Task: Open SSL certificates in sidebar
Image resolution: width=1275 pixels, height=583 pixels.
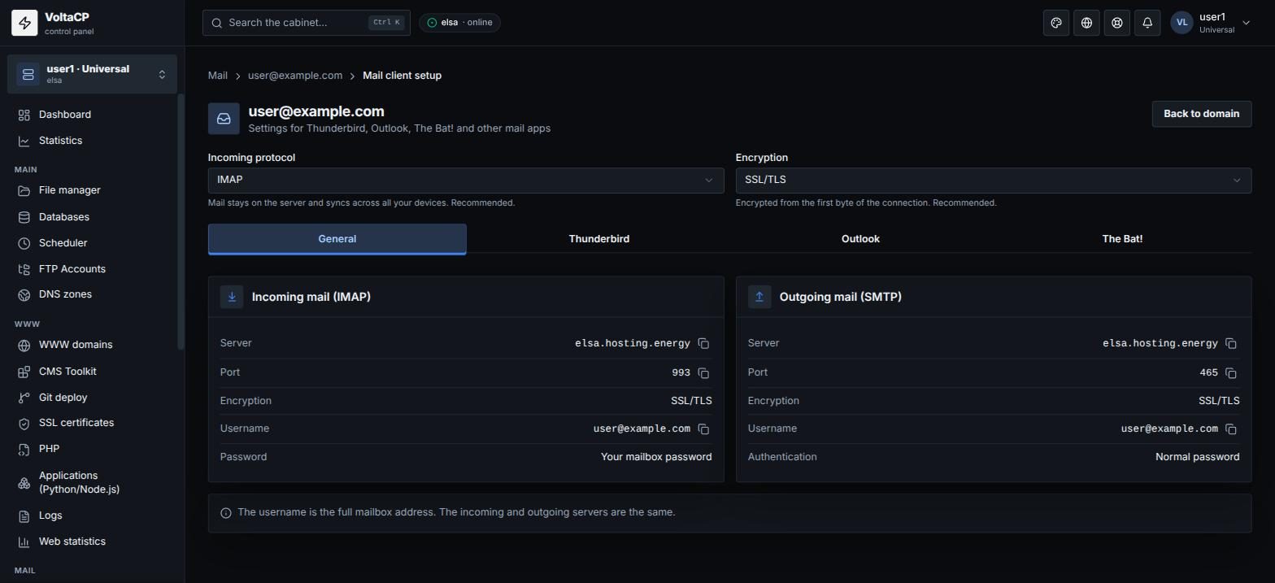Action: (92, 423)
